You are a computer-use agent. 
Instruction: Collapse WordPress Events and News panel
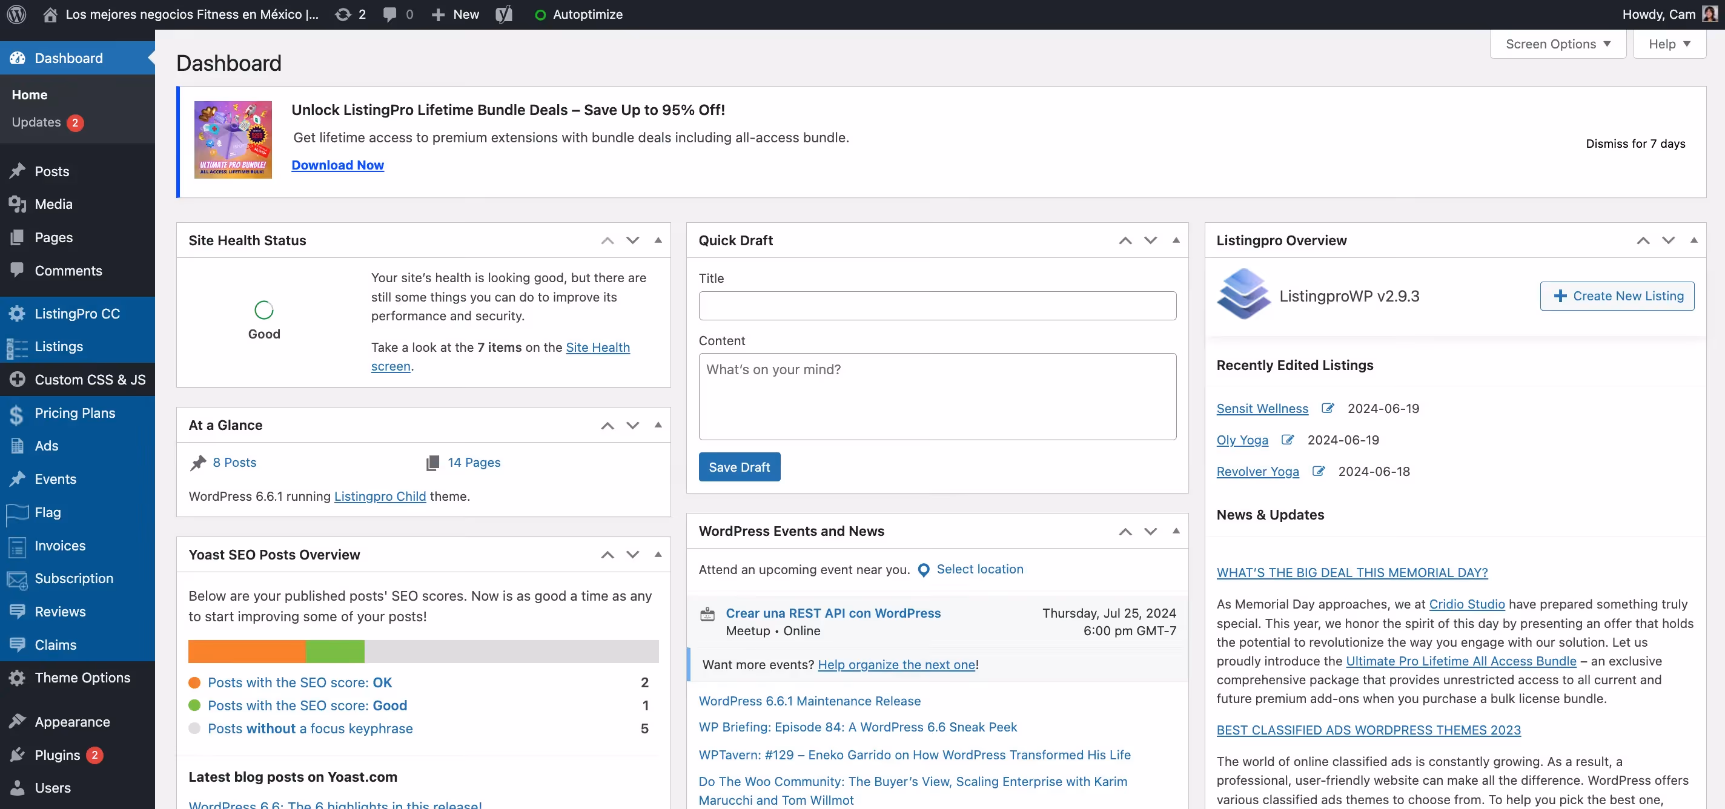click(1175, 531)
